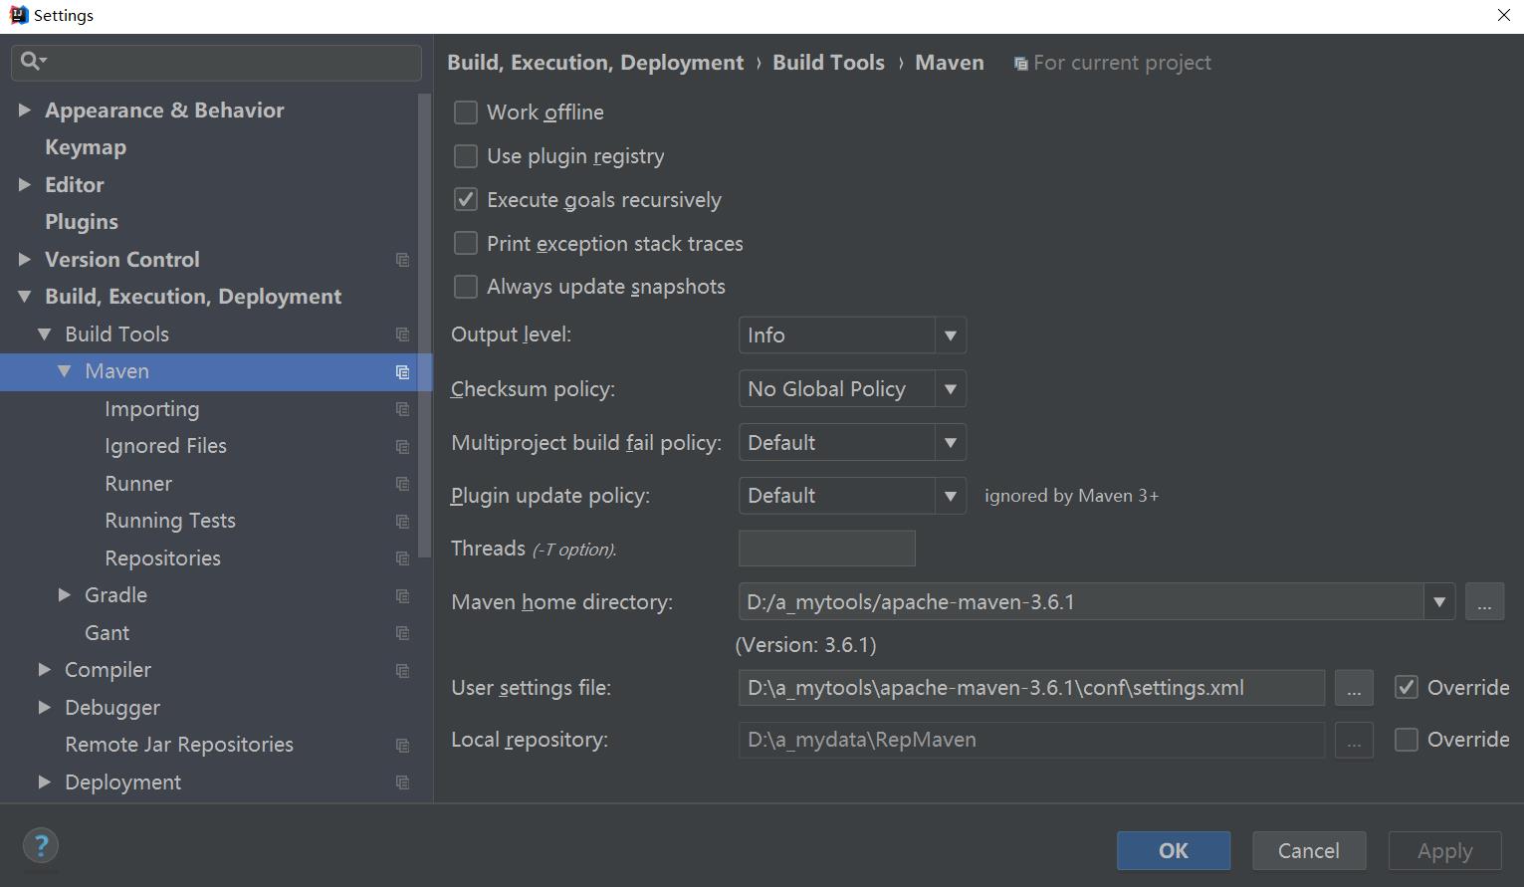Select Runner under Maven
The width and height of the screenshot is (1524, 887).
tap(138, 484)
